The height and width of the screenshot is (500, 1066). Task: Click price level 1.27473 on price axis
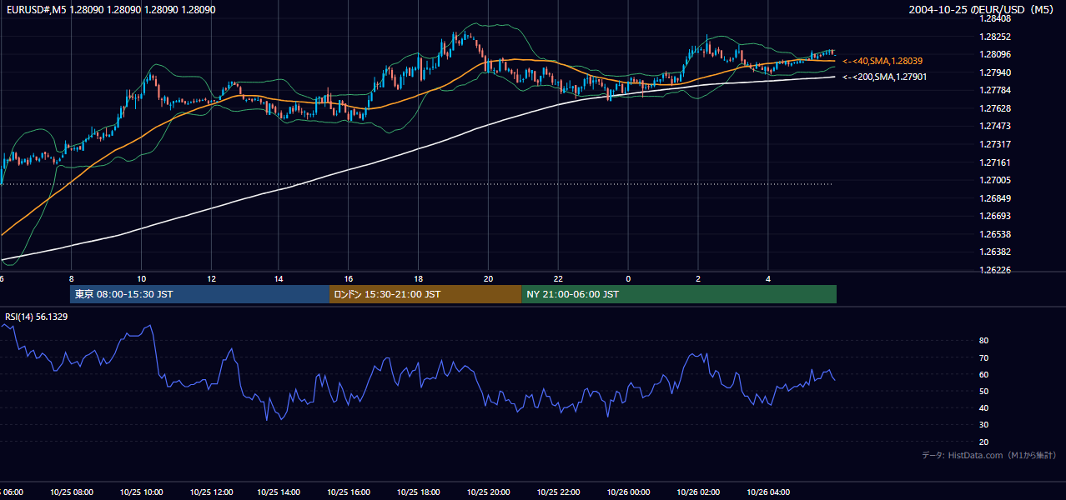(995, 126)
